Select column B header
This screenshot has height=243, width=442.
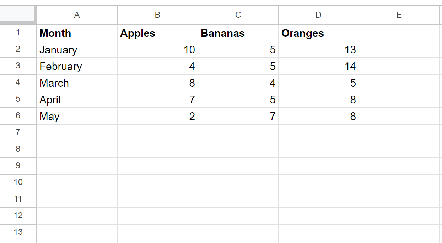tap(157, 15)
